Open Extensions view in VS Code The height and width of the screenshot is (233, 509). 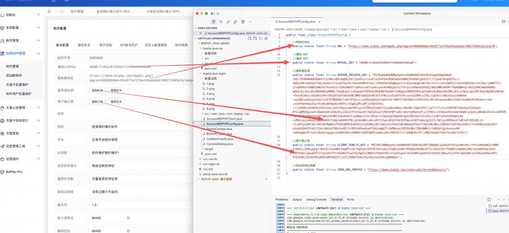pyautogui.click(x=243, y=22)
